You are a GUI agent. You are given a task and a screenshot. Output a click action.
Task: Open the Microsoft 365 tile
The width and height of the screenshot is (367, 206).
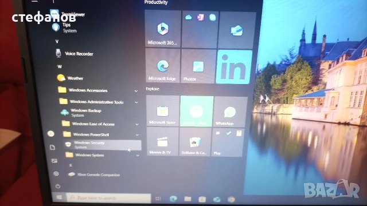click(163, 29)
